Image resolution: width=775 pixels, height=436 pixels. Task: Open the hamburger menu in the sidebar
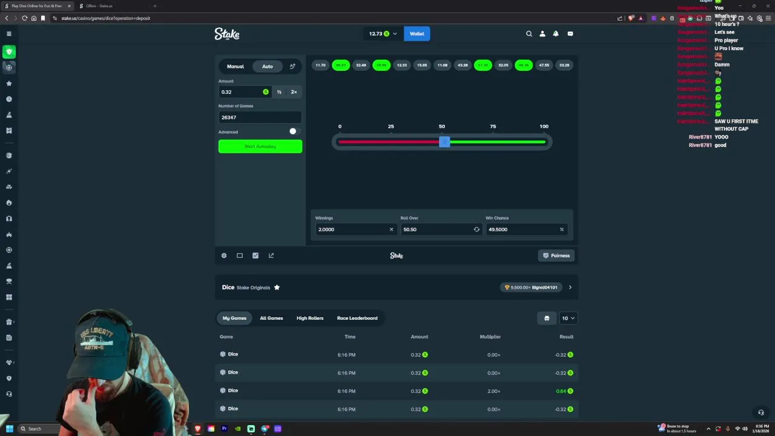[x=9, y=34]
